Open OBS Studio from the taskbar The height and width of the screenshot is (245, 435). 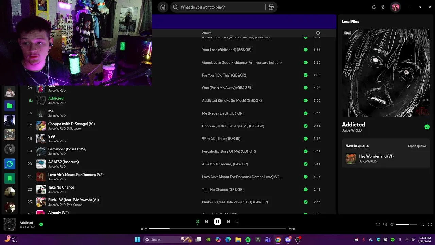click(298, 240)
